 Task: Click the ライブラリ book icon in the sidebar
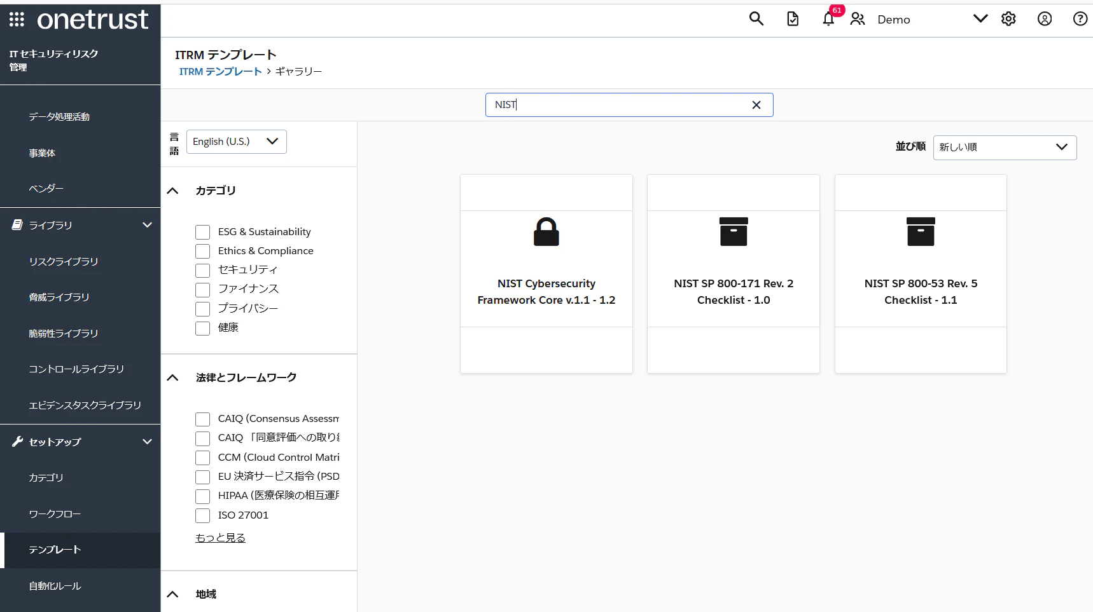tap(17, 225)
